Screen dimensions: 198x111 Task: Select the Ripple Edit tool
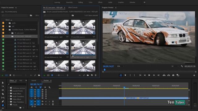[x=3, y=90]
